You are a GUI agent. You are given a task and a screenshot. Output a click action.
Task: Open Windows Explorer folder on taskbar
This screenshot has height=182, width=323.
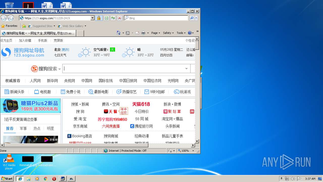click(x=29, y=179)
